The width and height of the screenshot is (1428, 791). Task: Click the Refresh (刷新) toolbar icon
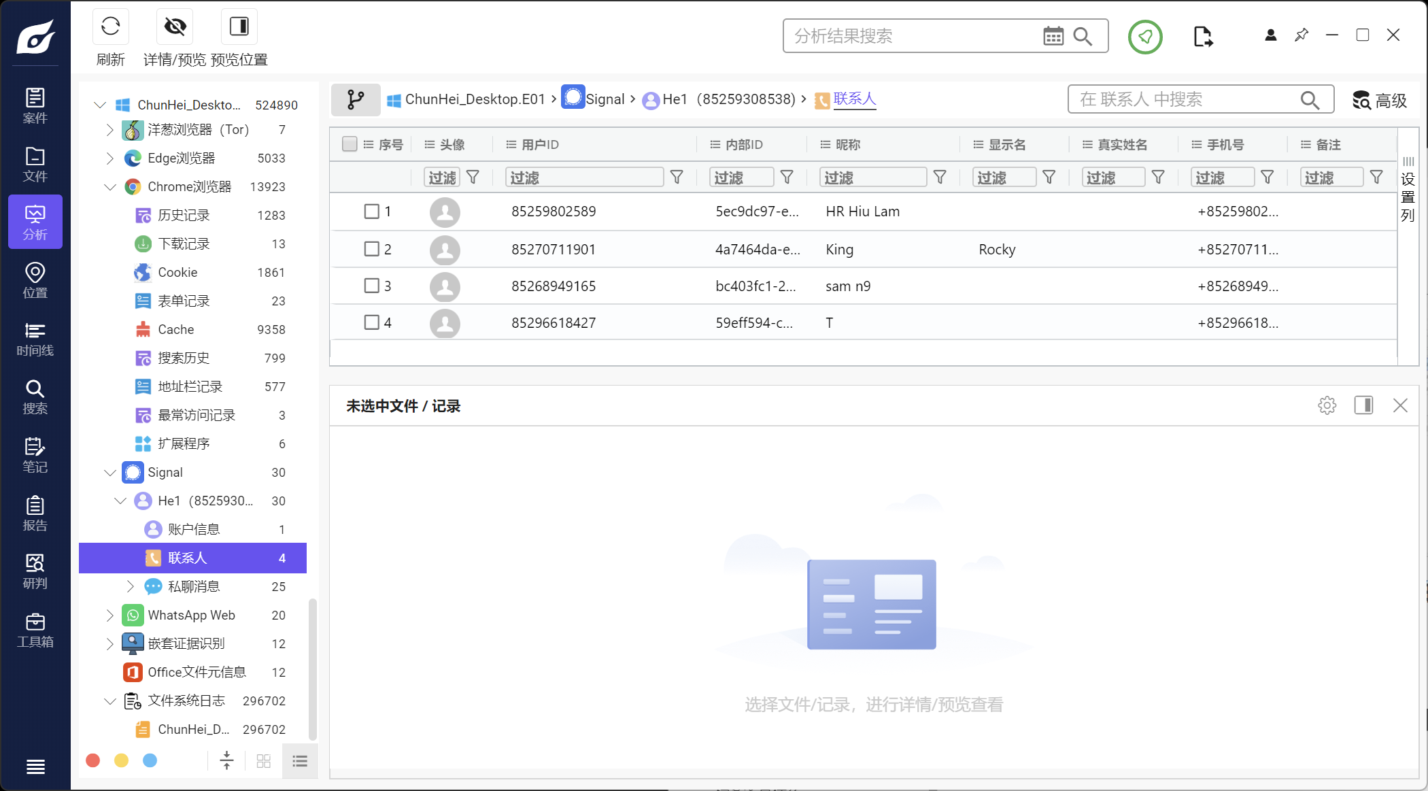[x=110, y=27]
